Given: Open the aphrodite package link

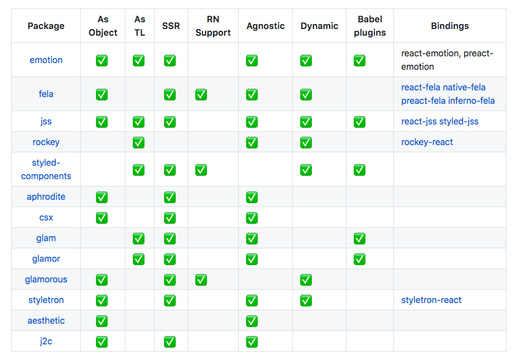Looking at the screenshot, I should (x=46, y=196).
